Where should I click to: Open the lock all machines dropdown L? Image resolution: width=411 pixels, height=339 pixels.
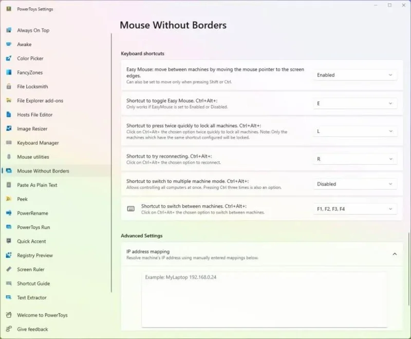355,131
